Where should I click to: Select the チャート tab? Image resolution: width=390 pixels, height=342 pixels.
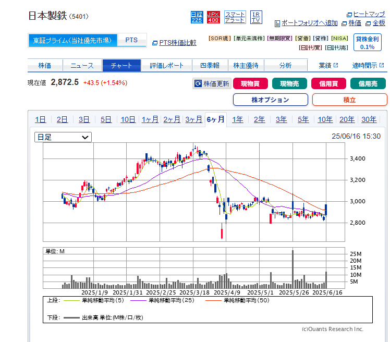(x=121, y=65)
